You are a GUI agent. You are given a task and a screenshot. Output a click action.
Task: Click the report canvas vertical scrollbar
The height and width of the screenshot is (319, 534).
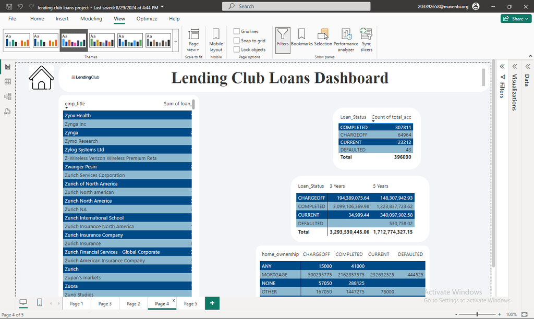(493, 164)
